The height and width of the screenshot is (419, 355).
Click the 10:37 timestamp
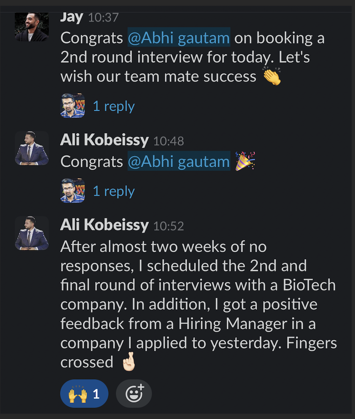tap(103, 18)
